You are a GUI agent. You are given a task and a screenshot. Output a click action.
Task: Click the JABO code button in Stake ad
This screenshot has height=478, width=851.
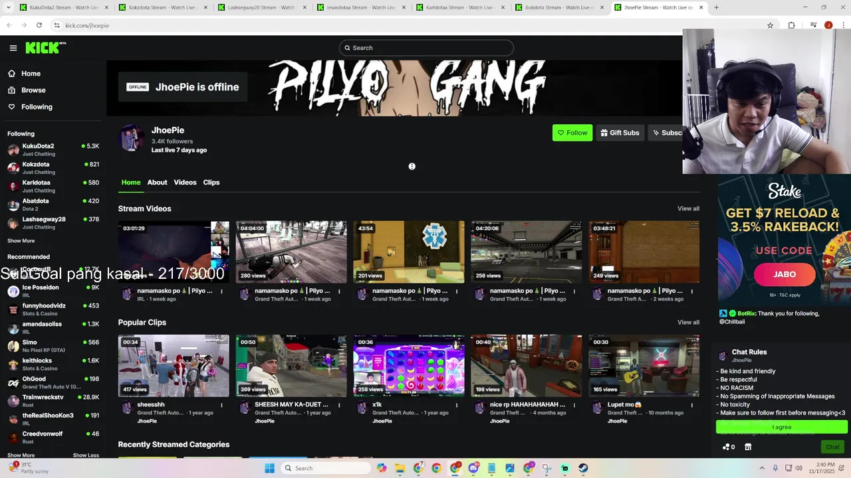(785, 274)
